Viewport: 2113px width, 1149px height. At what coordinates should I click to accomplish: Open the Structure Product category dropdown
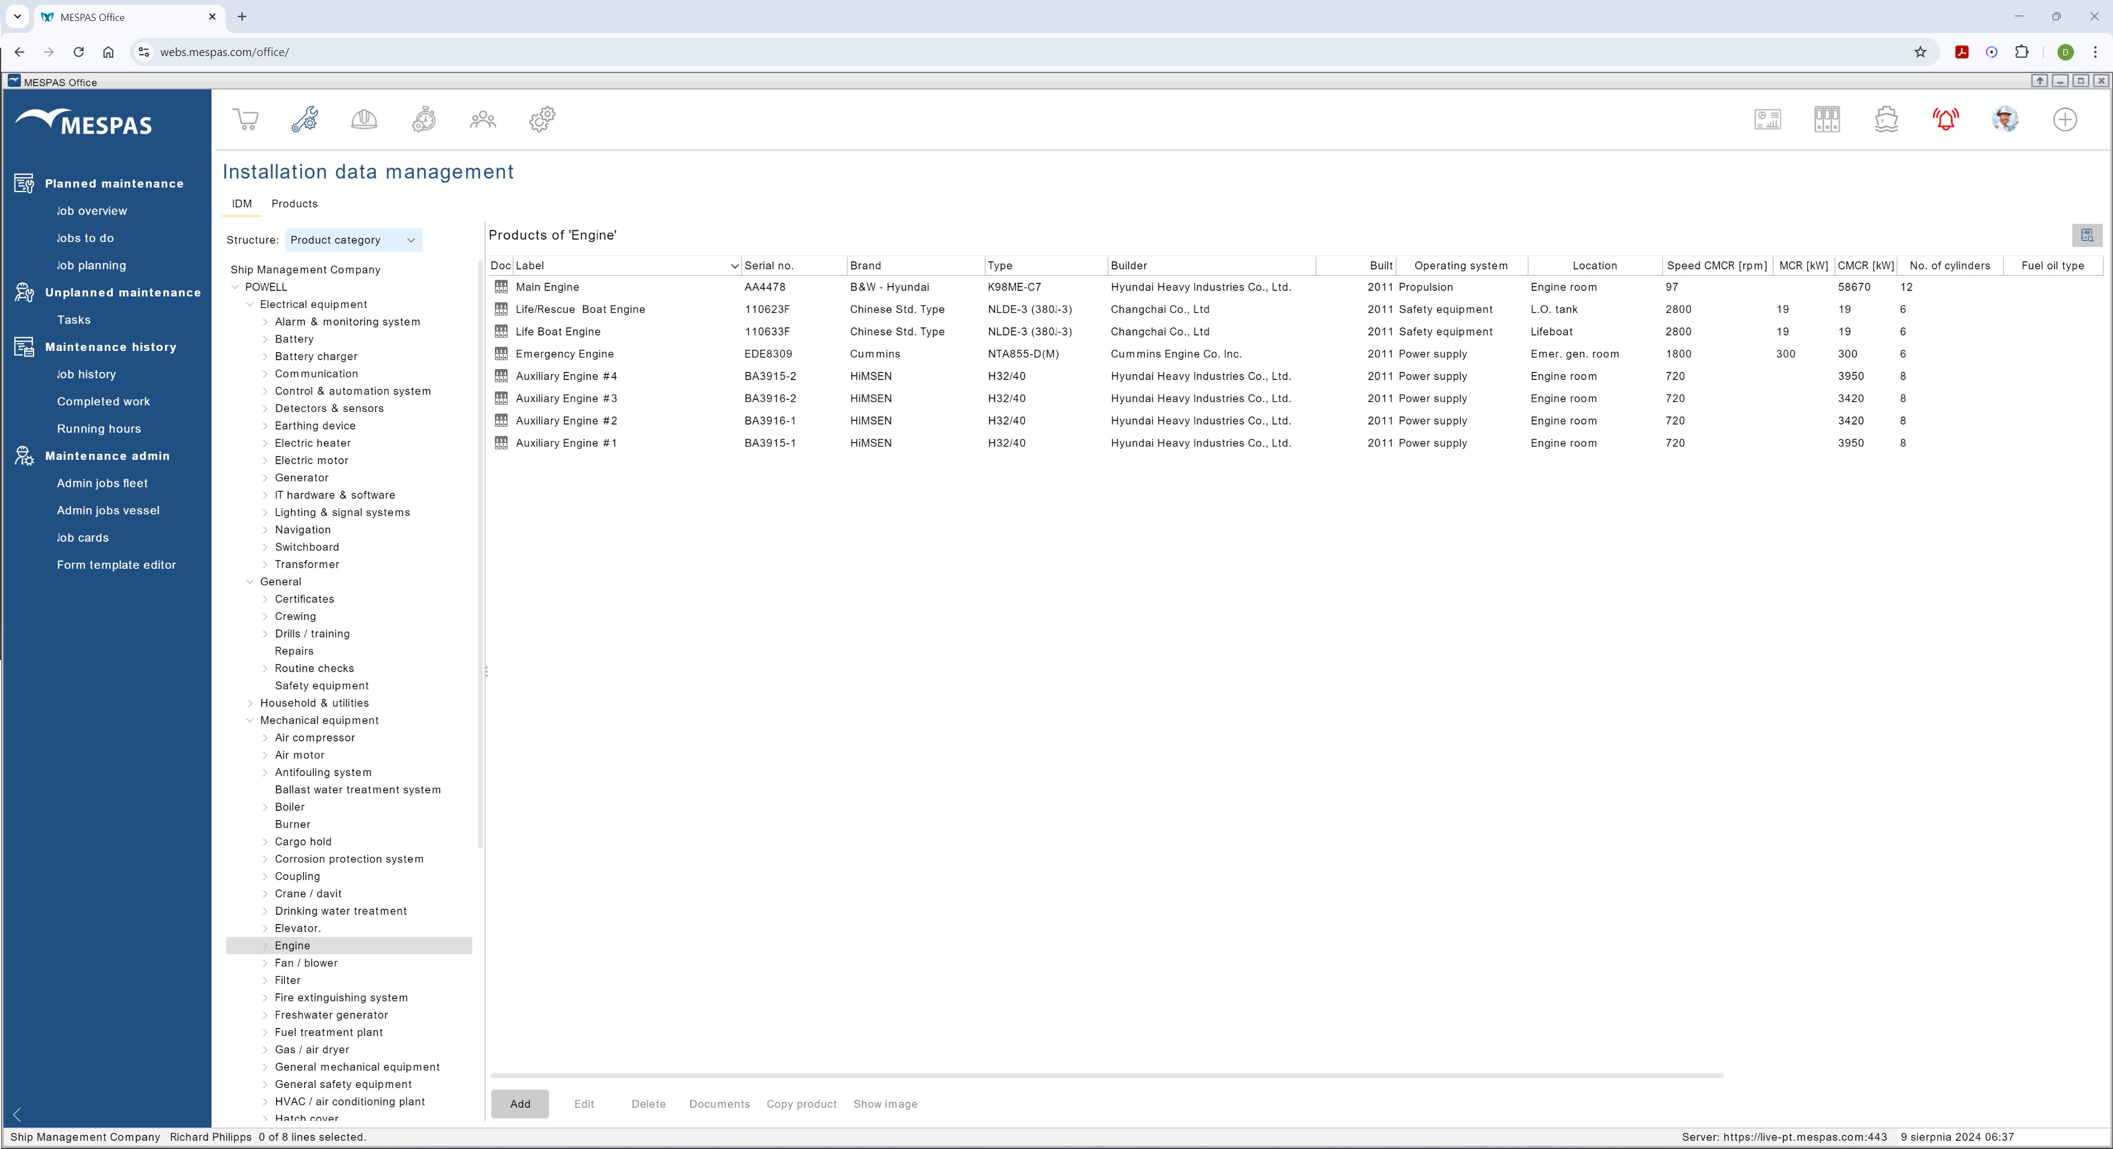click(354, 240)
